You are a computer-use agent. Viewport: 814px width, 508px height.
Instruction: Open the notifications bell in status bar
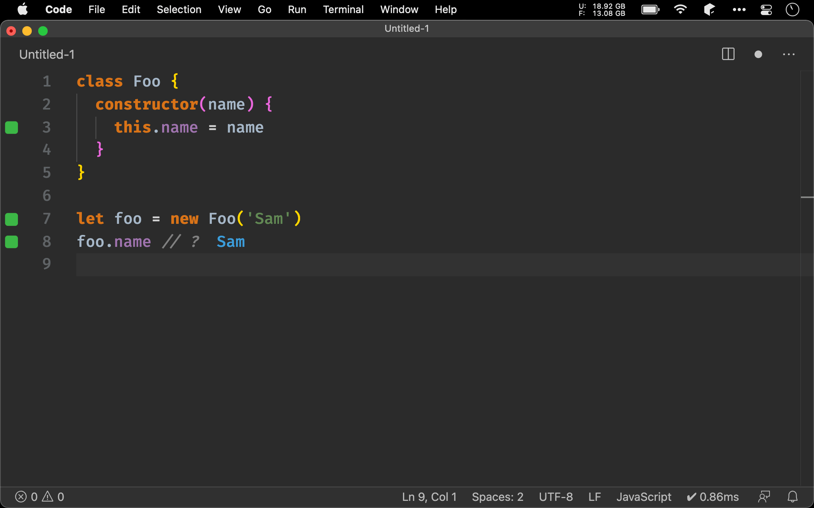(793, 496)
